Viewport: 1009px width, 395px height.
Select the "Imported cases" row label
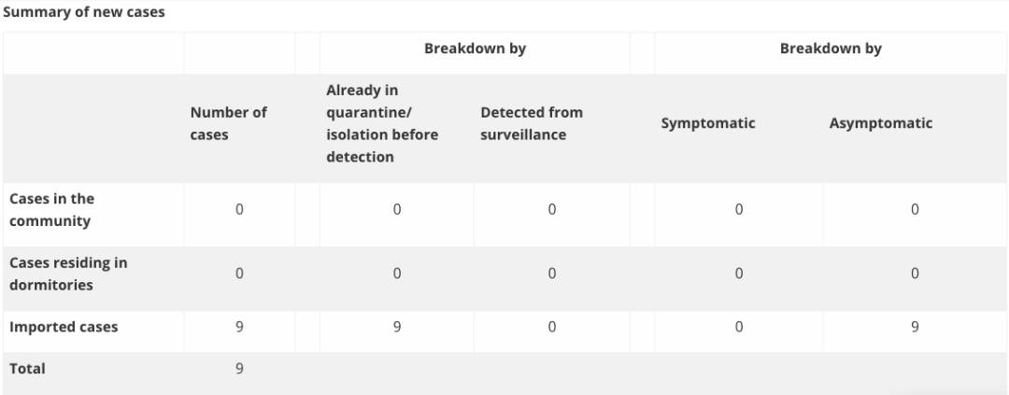click(64, 327)
